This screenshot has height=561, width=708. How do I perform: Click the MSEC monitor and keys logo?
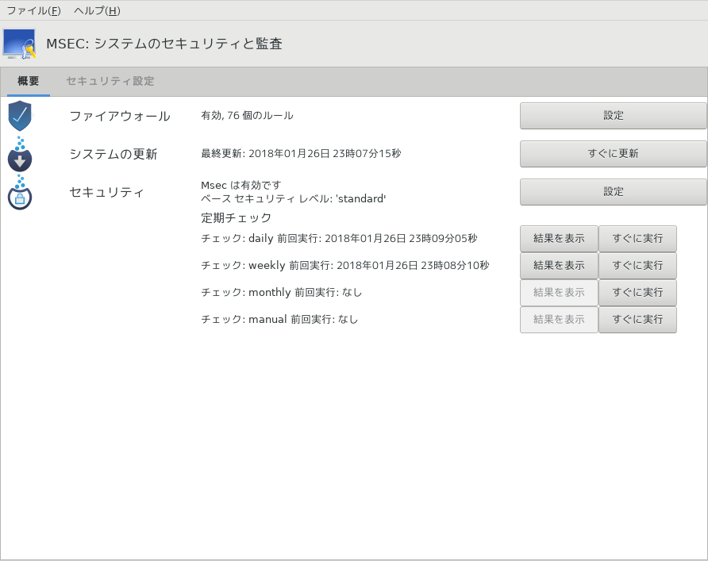[19, 44]
